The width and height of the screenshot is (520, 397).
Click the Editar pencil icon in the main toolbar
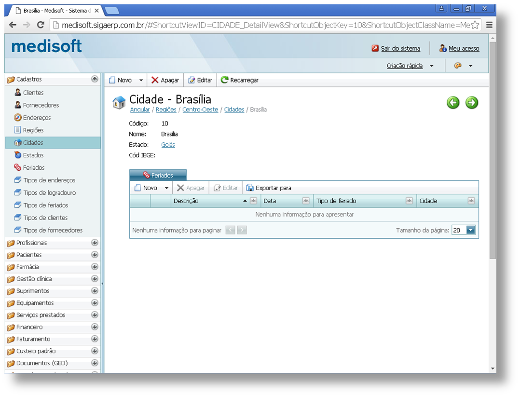[192, 80]
